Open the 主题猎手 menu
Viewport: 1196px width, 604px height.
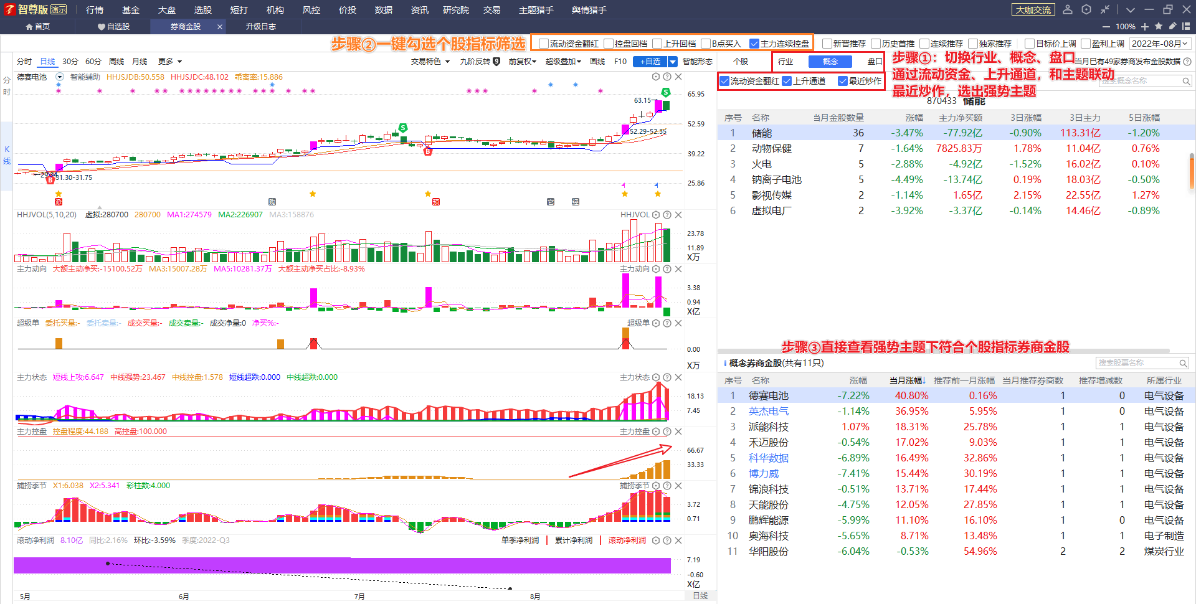coord(536,10)
